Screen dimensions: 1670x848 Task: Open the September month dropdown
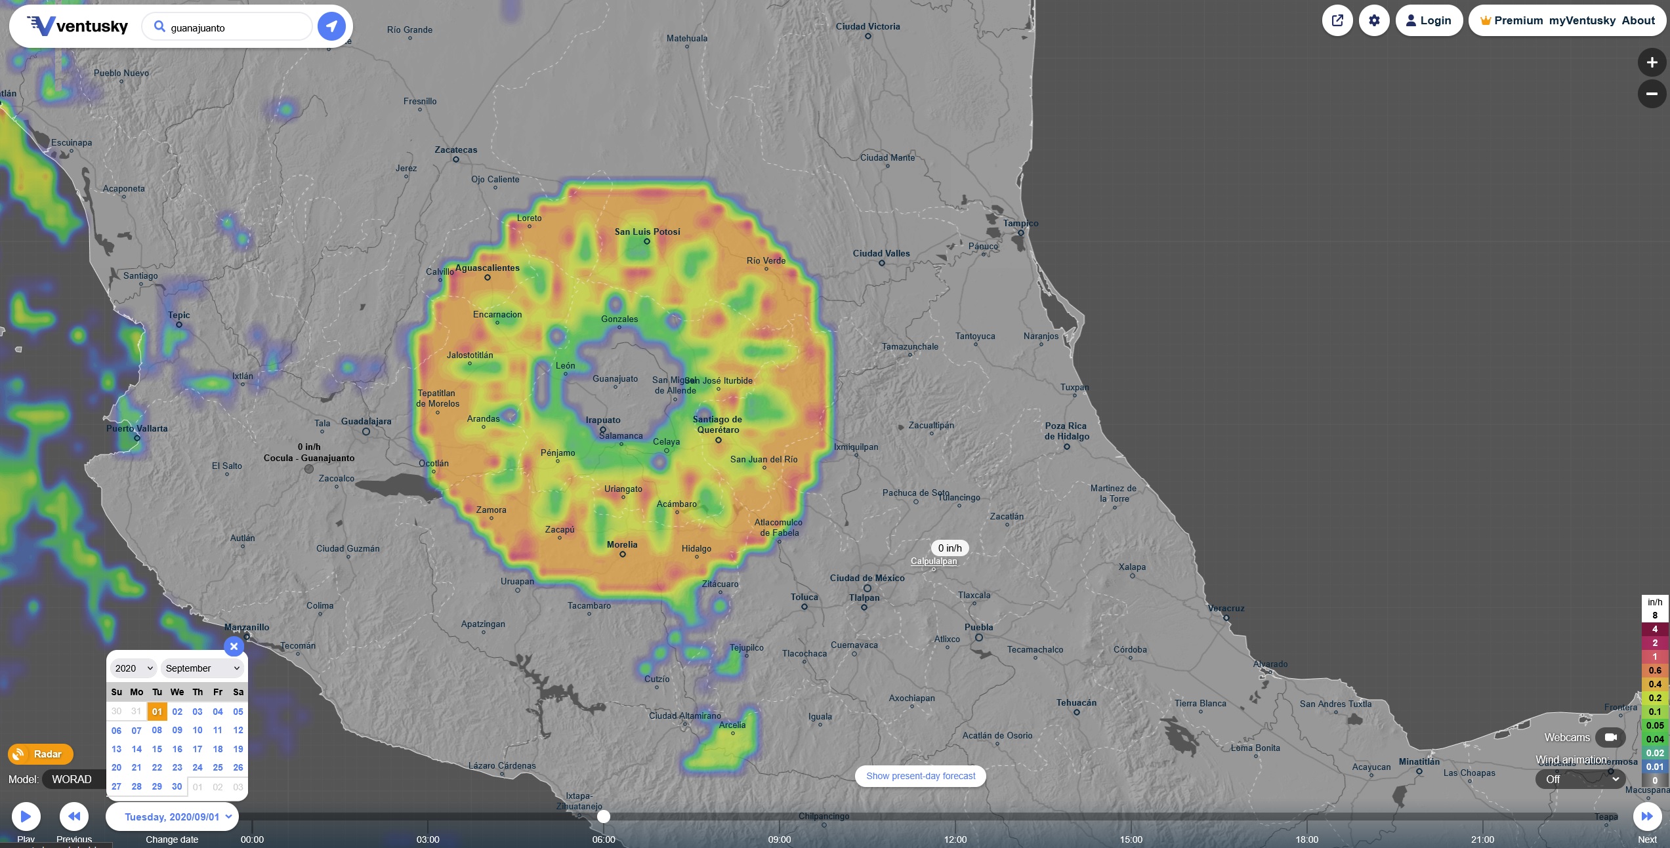tap(202, 668)
